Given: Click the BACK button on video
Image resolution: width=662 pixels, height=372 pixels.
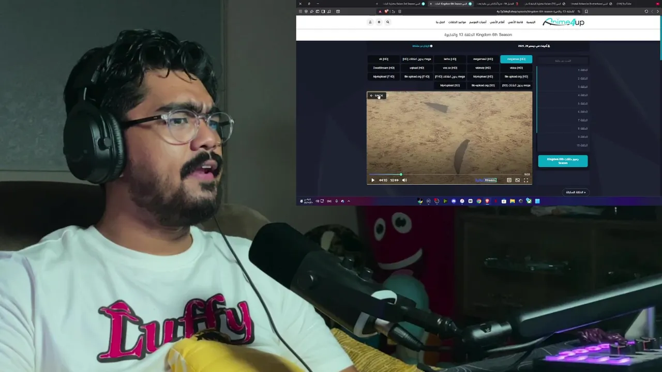Looking at the screenshot, I should click(377, 96).
